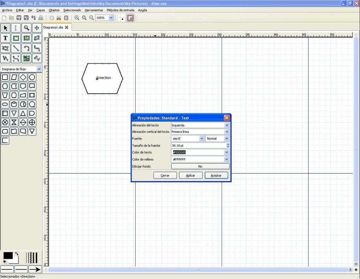Click the Aceptar button
The height and width of the screenshot is (279, 360).
[x=216, y=175]
